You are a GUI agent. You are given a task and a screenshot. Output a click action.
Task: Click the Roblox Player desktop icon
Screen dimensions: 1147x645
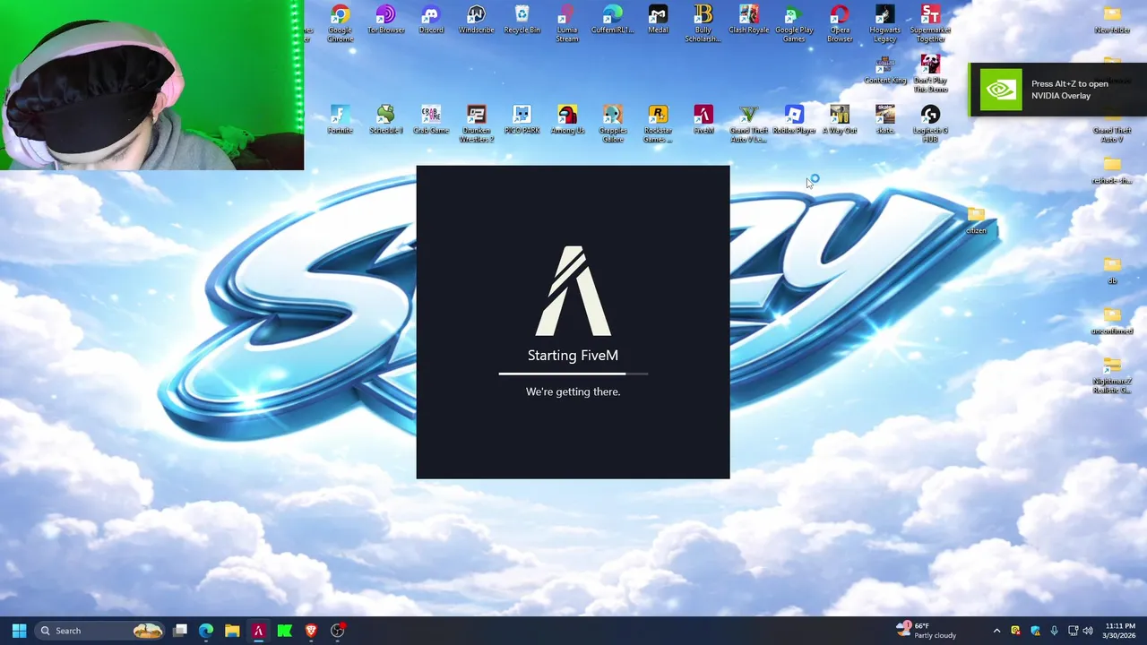tap(795, 120)
